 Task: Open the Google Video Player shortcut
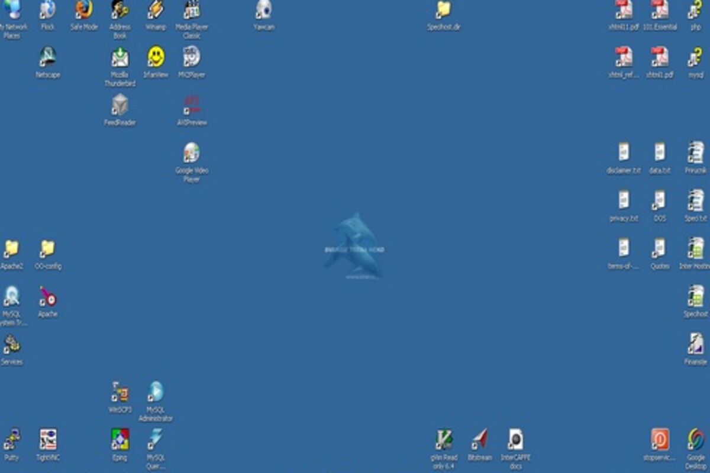point(191,153)
